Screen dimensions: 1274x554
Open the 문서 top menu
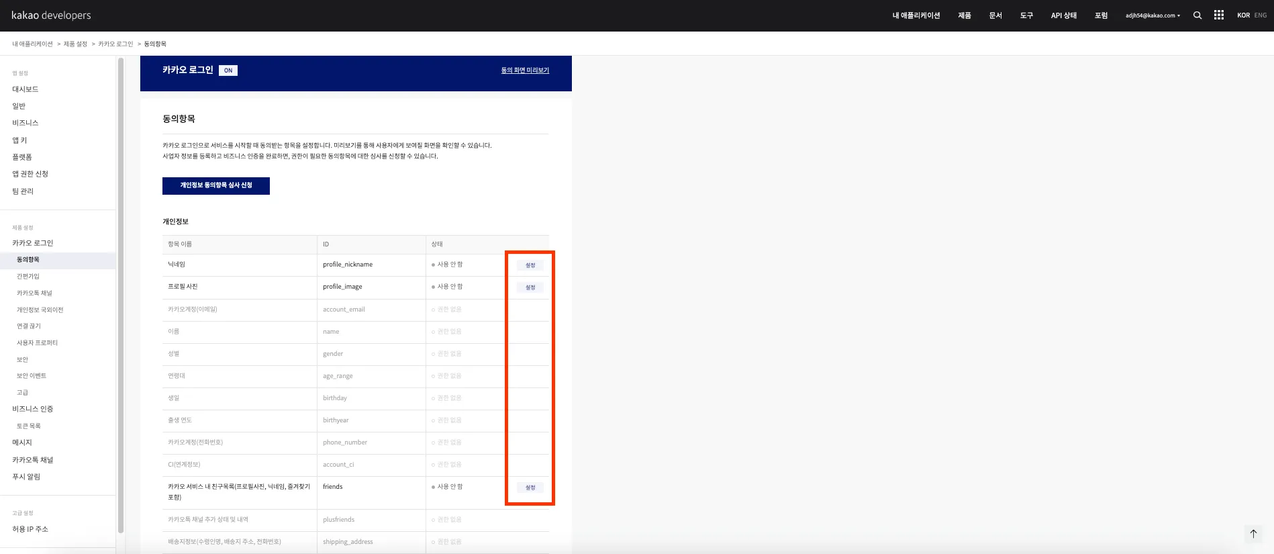995,15
